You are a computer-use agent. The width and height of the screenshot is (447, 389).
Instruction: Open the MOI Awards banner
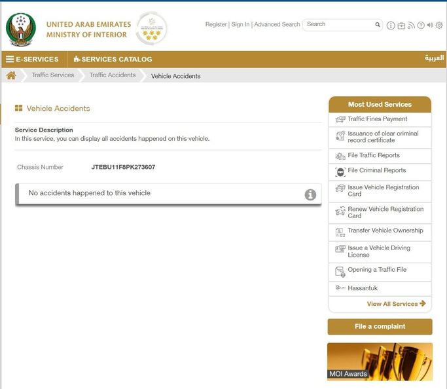pyautogui.click(x=380, y=361)
